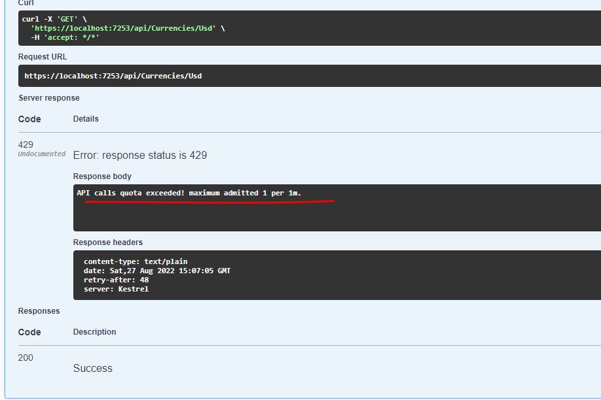Click the Undocumented label under 429
The width and height of the screenshot is (601, 400).
[41, 154]
